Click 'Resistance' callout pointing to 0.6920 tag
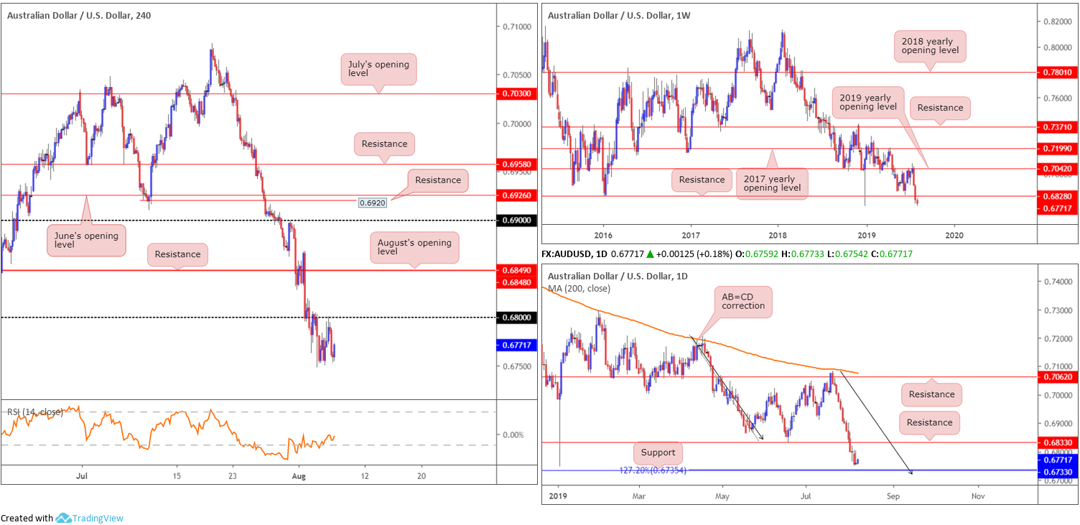 point(438,180)
